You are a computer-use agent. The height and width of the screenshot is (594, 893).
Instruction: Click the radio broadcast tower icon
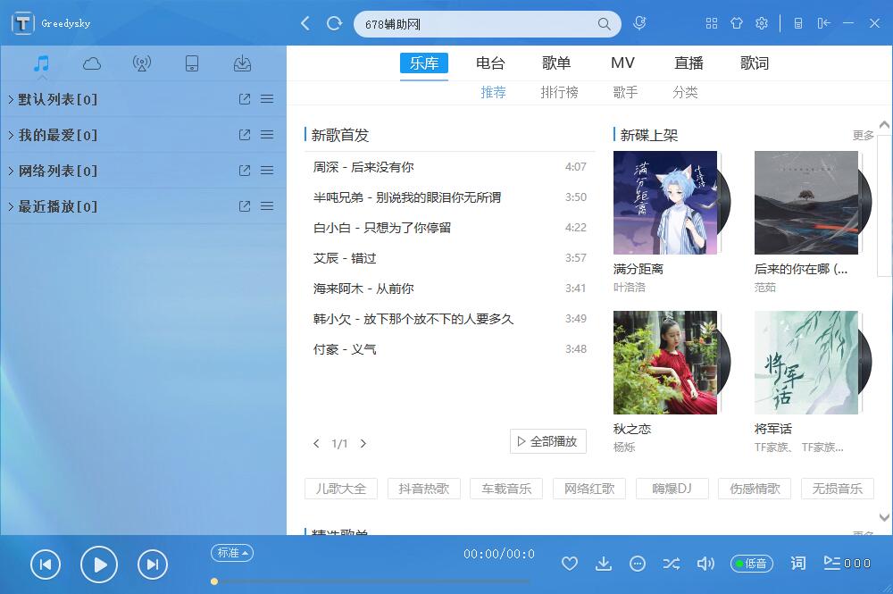pos(141,63)
